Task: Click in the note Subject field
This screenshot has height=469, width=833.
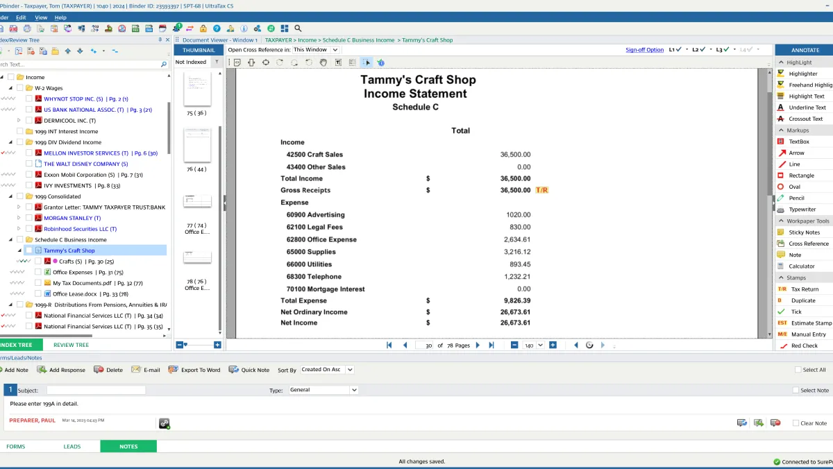Action: click(96, 390)
